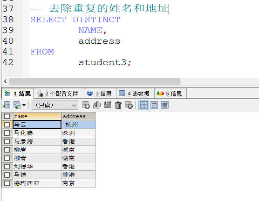Sort by the address column header
This screenshot has height=201, width=259.
point(78,116)
